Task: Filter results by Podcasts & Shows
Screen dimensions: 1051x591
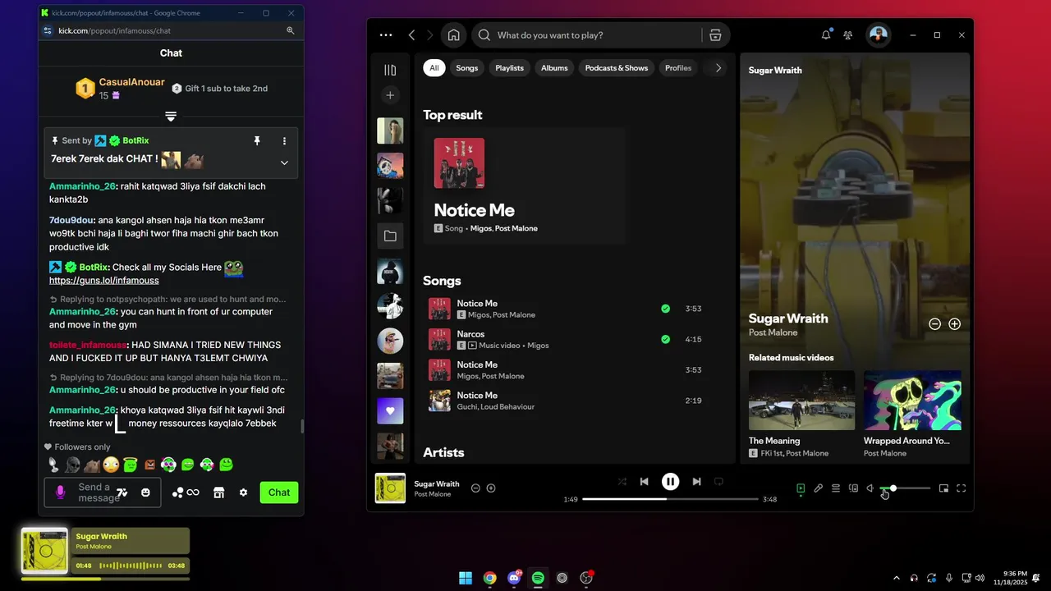Action: pyautogui.click(x=617, y=68)
